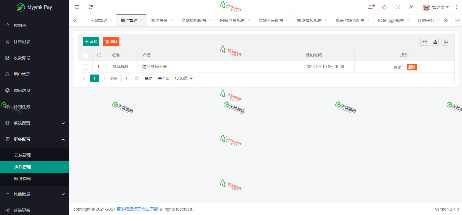This screenshot has height=215, width=462.
Task: Expand the 其他数据 sidebar section
Action: 34,194
